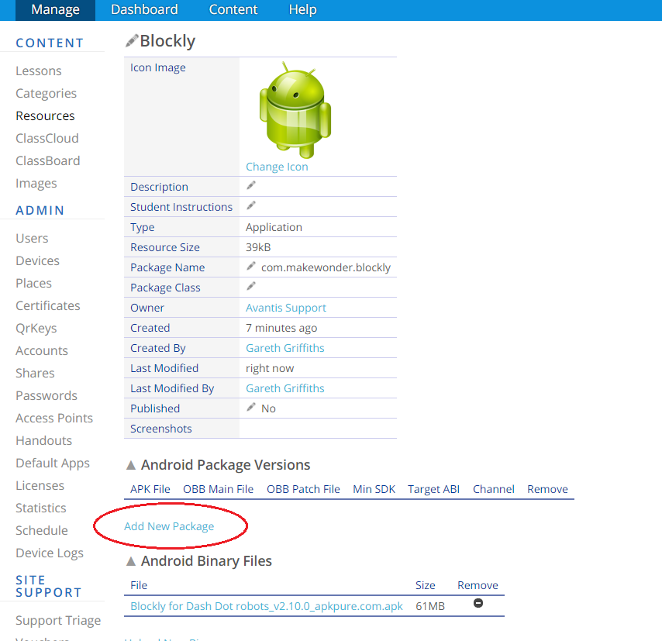Open Schedule admin page
Image resolution: width=662 pixels, height=641 pixels.
coord(41,531)
